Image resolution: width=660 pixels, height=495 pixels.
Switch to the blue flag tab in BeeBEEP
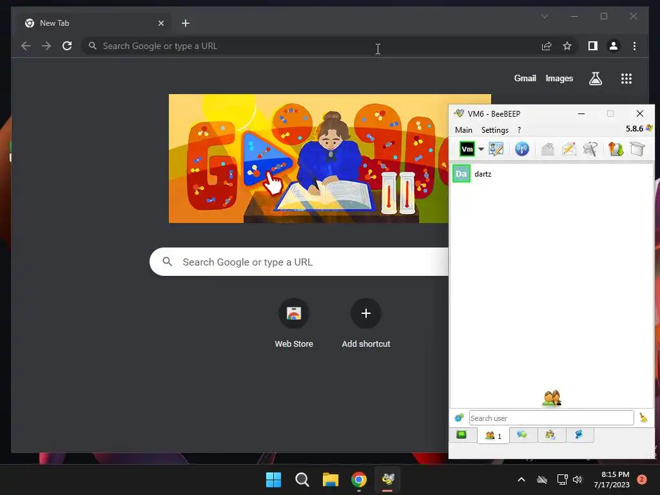point(579,435)
